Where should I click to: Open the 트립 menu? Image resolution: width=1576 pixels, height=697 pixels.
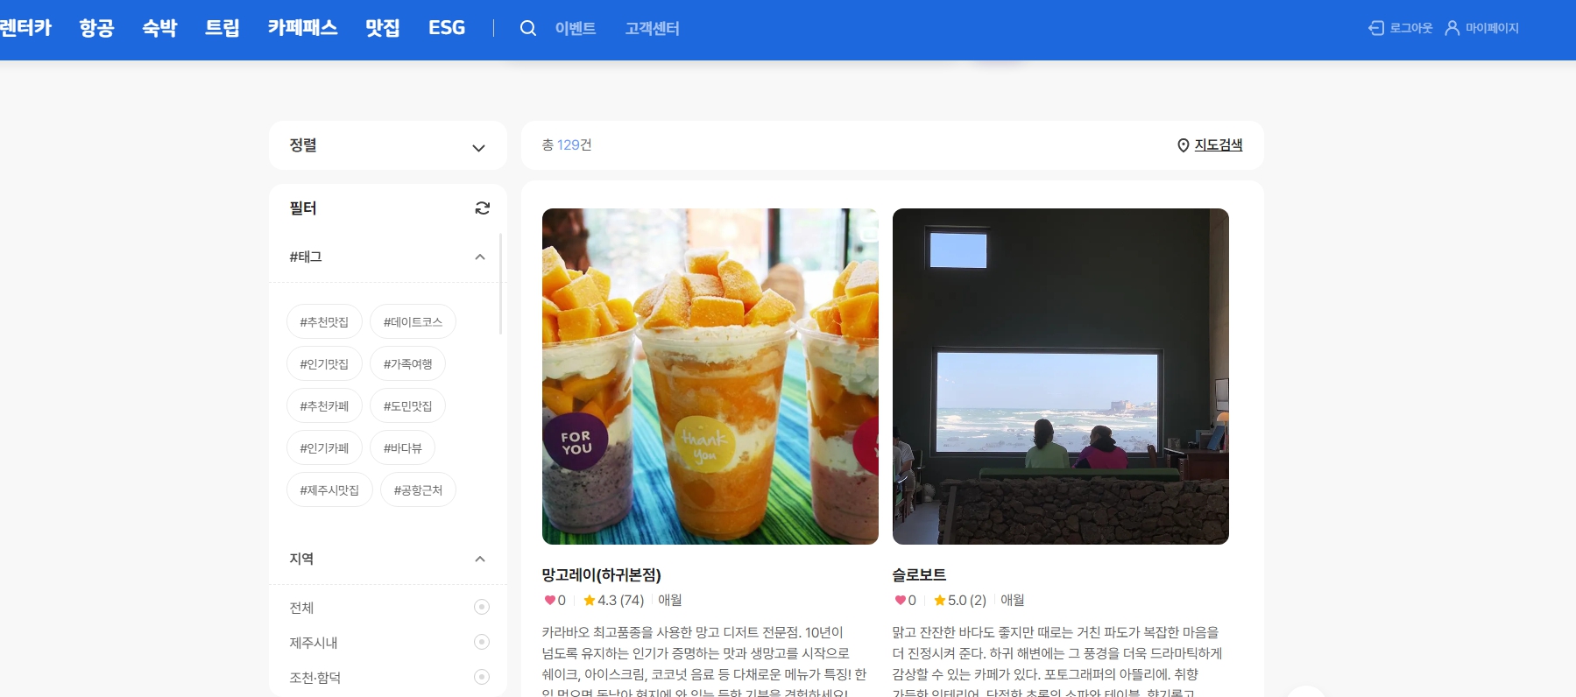click(x=223, y=28)
